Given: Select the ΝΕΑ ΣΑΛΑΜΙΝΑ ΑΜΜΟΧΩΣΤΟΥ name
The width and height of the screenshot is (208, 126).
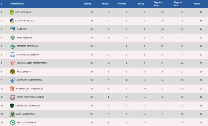Looking at the screenshot, I should (x=32, y=63).
